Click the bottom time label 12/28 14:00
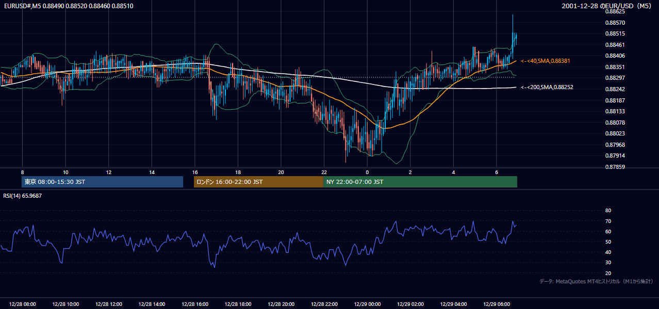 pyautogui.click(x=152, y=304)
